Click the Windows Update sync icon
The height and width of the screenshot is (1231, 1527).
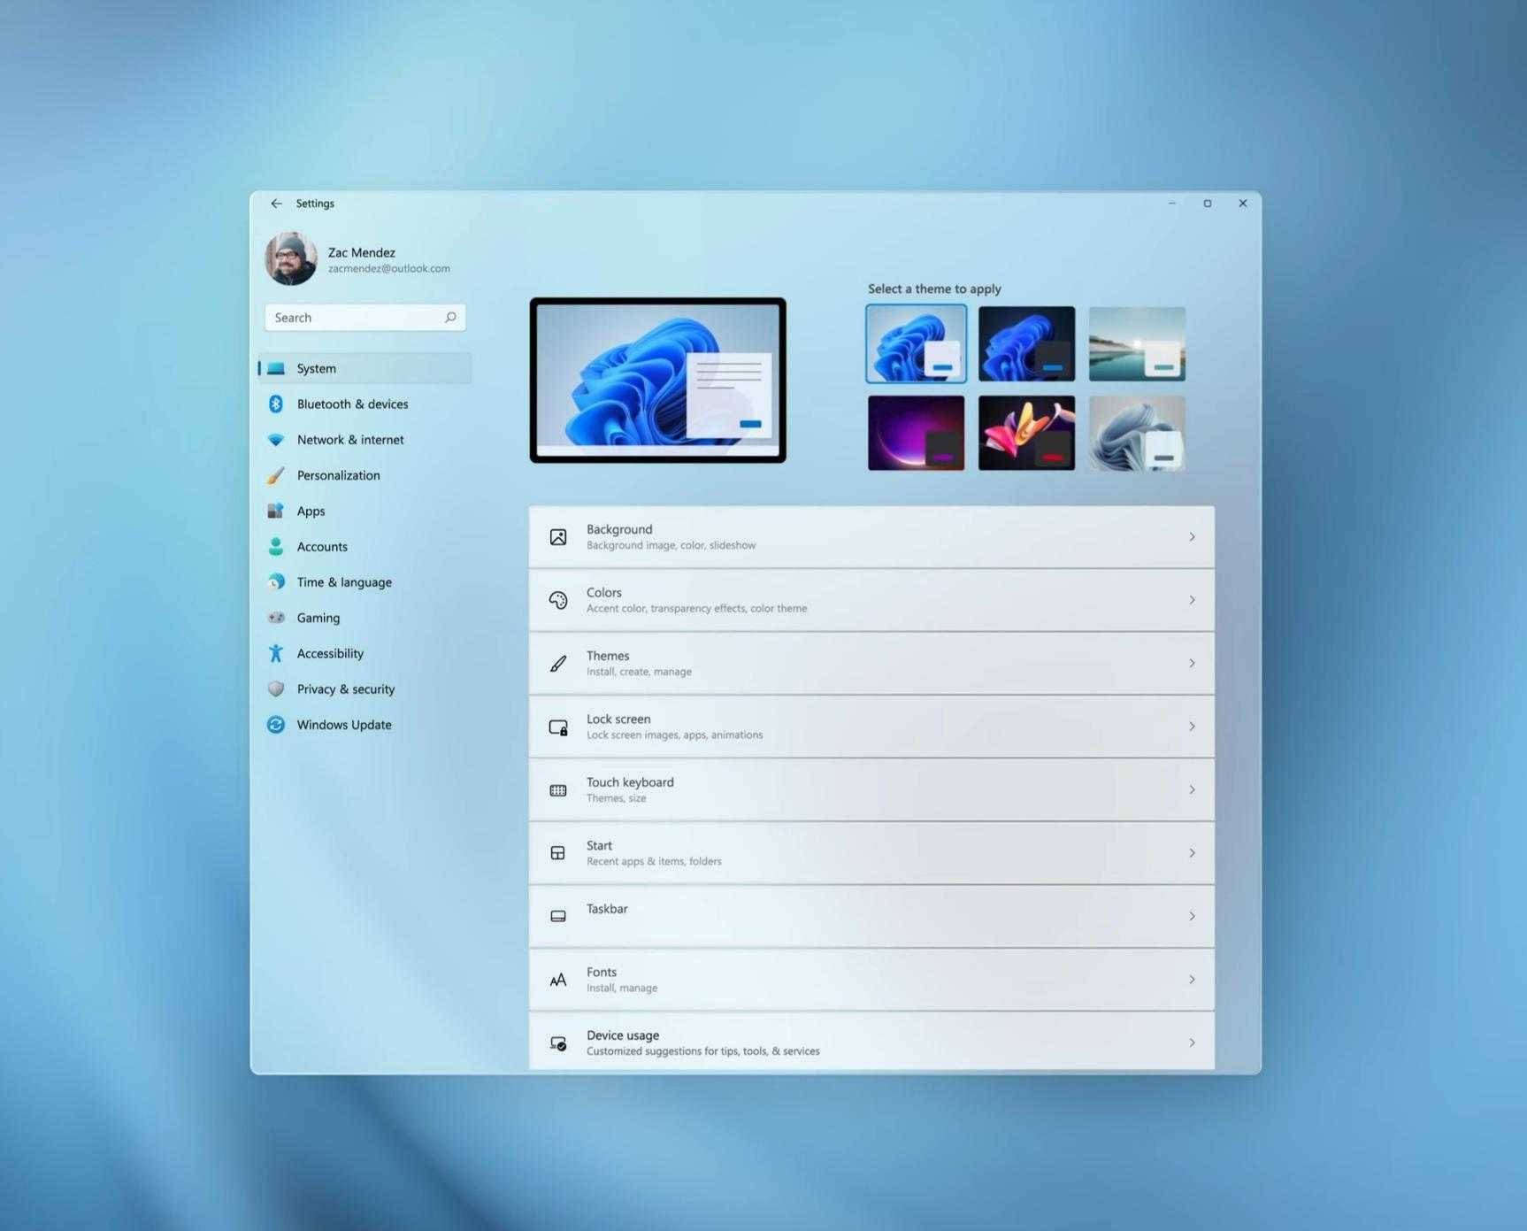(276, 725)
